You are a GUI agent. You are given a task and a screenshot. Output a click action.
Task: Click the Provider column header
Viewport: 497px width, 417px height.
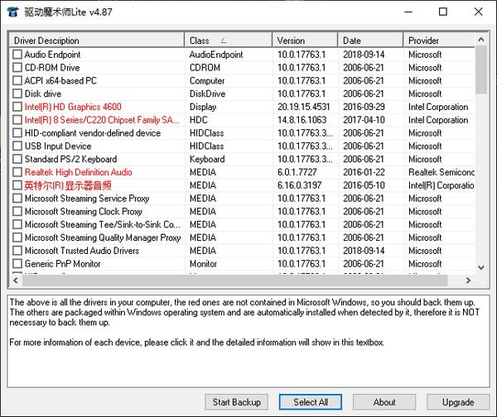[x=438, y=41]
